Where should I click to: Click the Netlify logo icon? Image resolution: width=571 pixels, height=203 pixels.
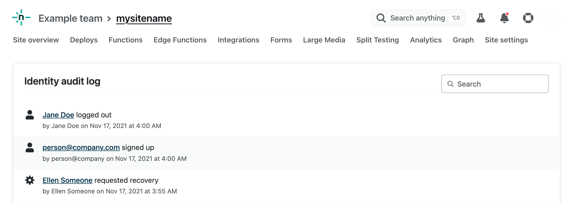pos(21,18)
